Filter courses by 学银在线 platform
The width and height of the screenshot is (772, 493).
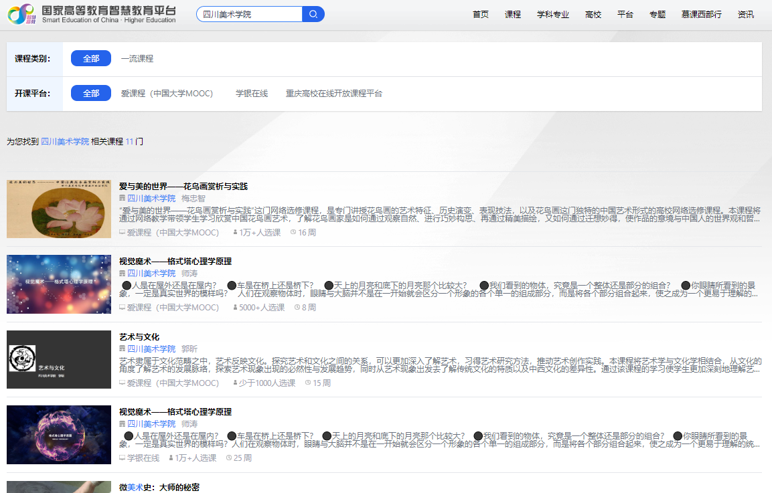[x=252, y=94]
